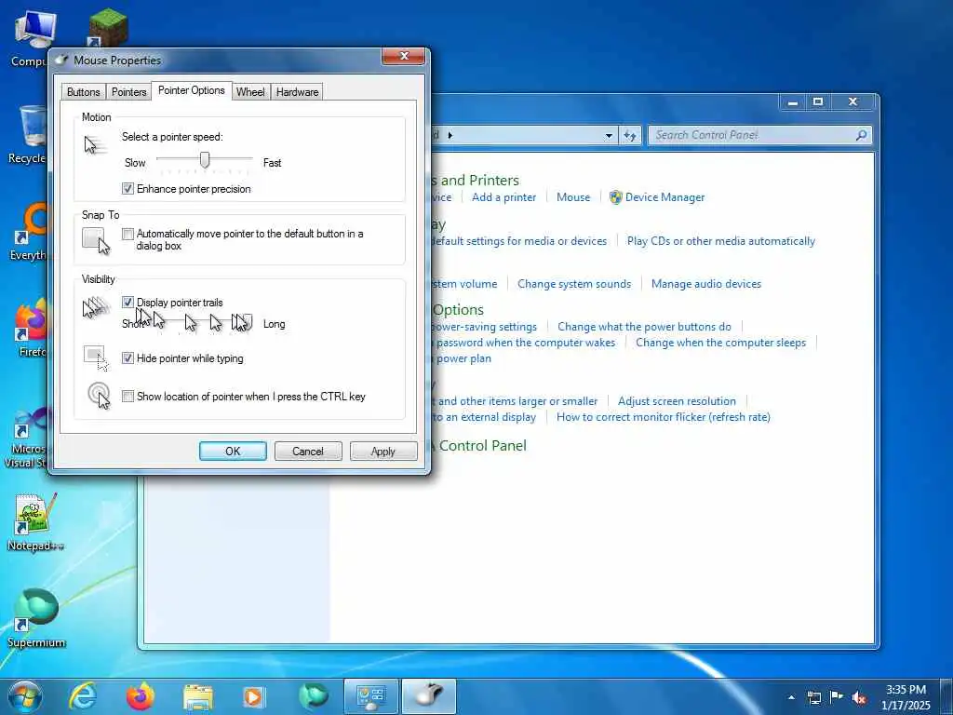953x715 pixels.
Task: Open Play CDs or other media automatically
Action: click(721, 241)
